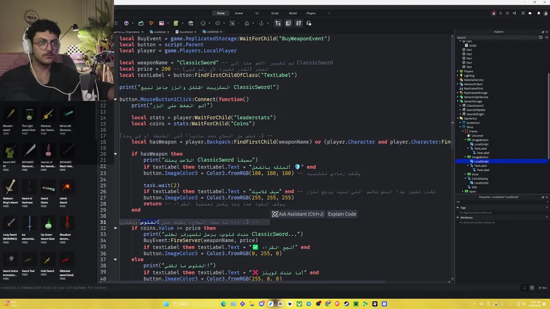Select ReplicatedStorage in Explorer
550x309 pixels.
476,93
